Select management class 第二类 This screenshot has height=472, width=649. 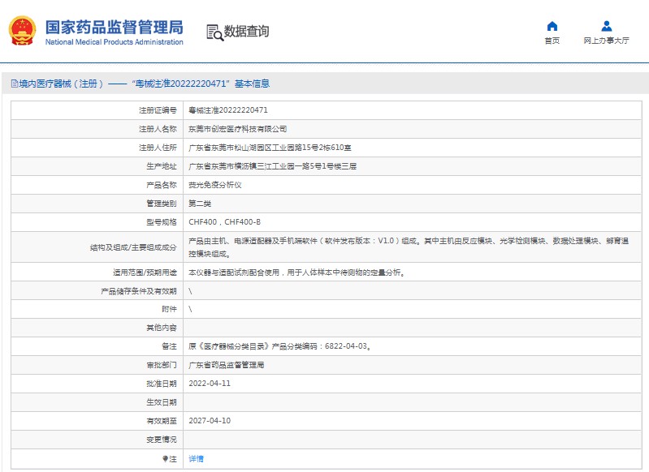200,204
